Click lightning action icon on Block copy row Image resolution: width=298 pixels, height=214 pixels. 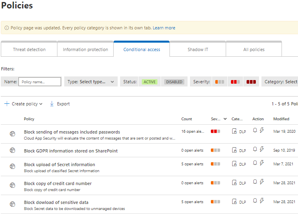[x=262, y=182]
